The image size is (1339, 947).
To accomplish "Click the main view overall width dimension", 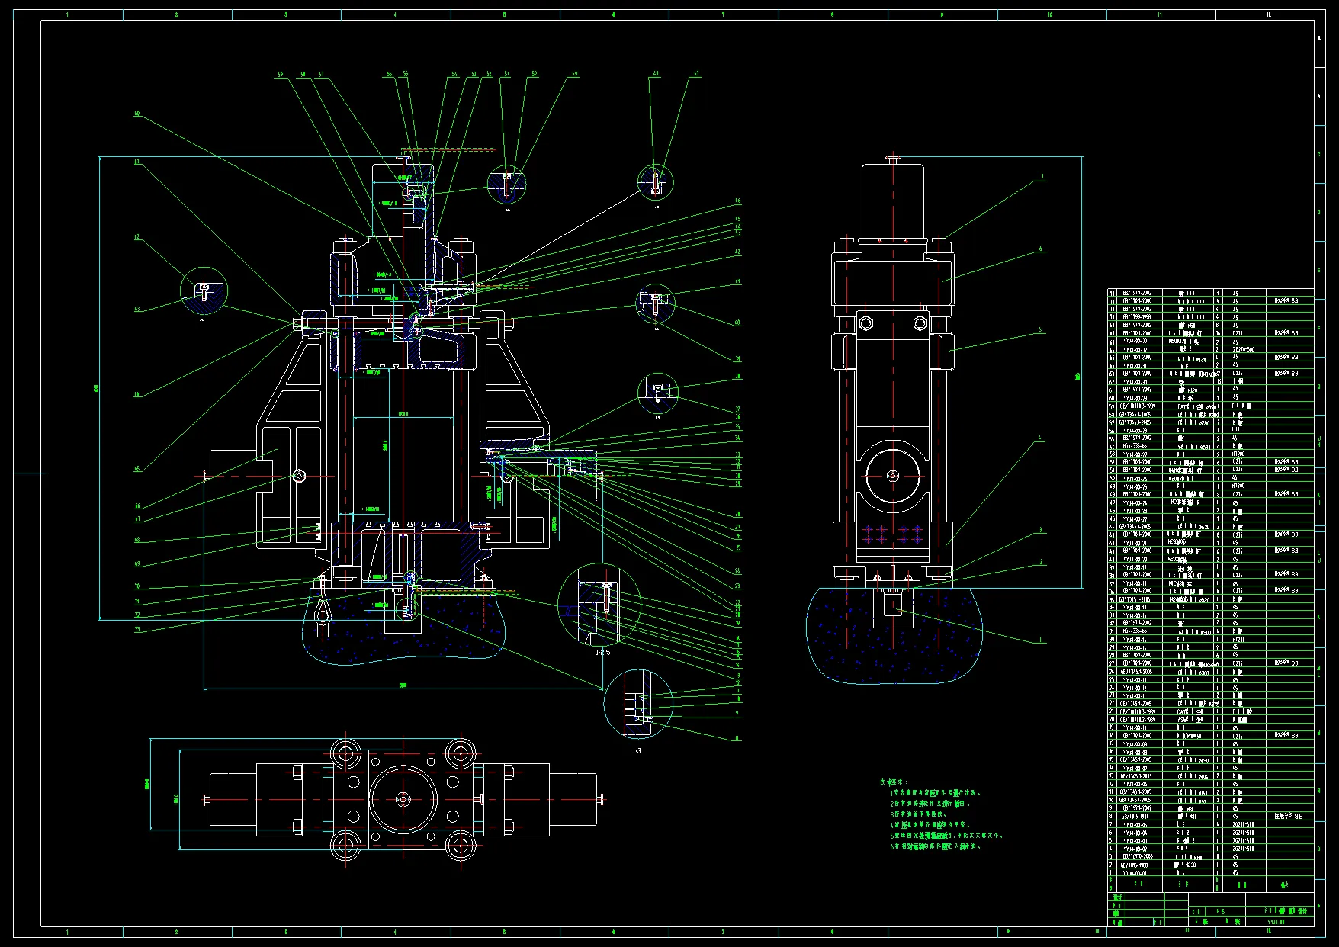I will [x=403, y=685].
